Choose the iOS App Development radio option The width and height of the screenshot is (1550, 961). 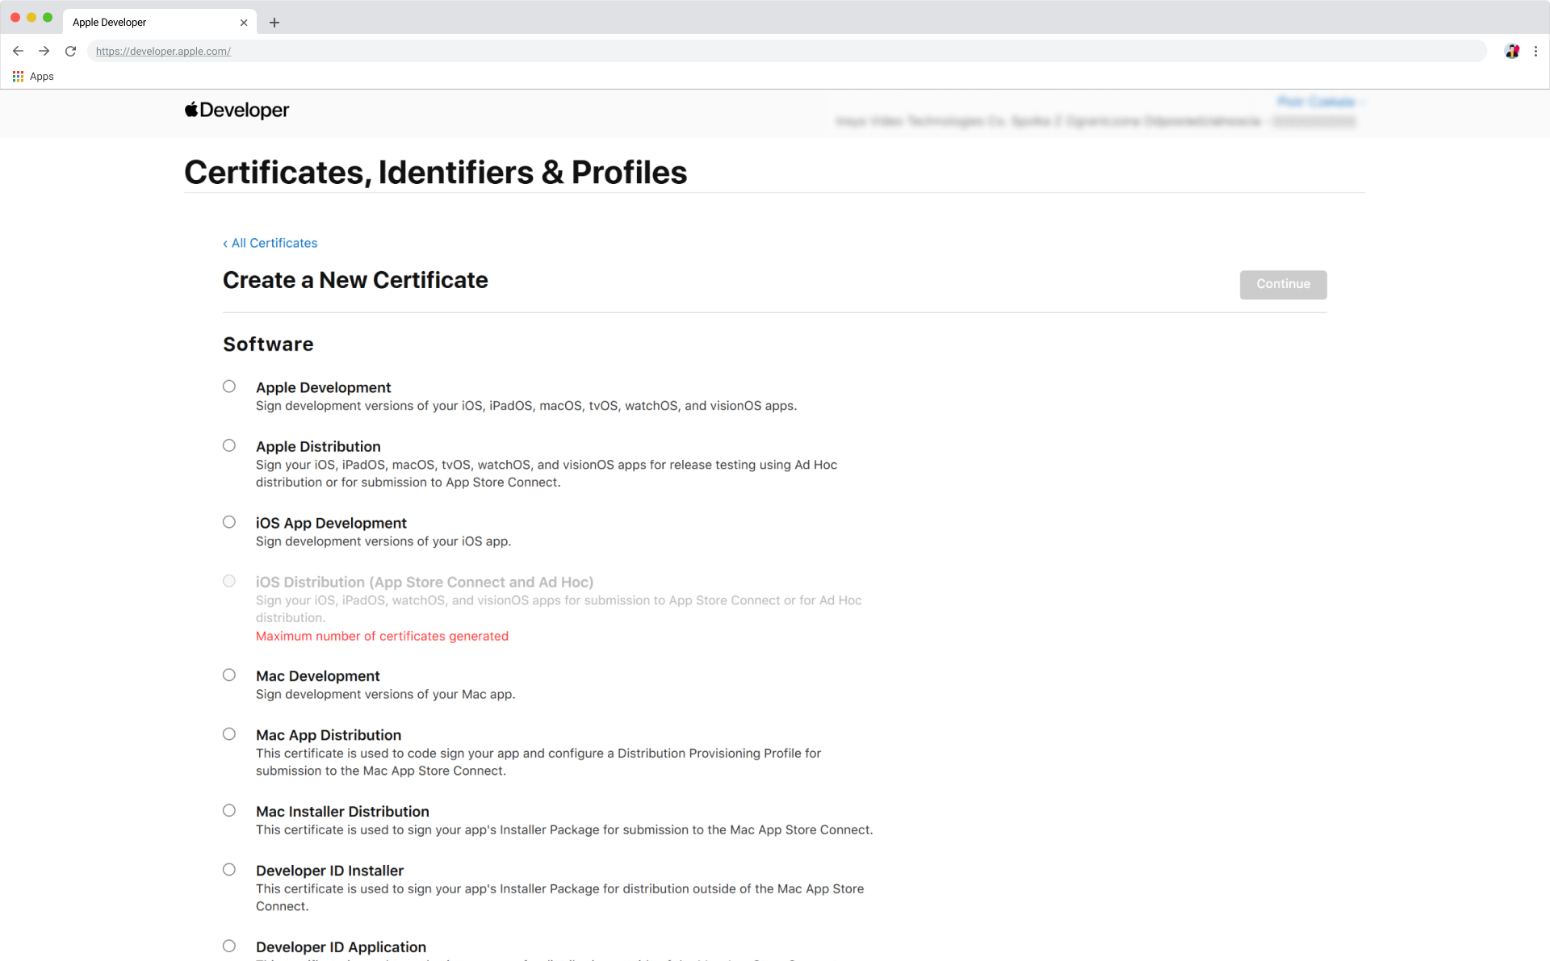(229, 522)
